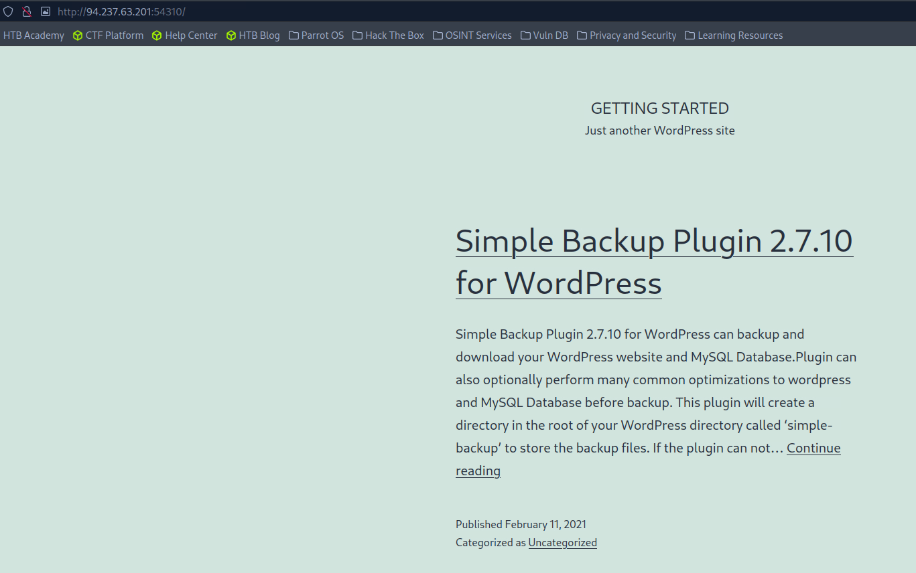
Task: Open the Uncategorized category link
Action: 562,543
